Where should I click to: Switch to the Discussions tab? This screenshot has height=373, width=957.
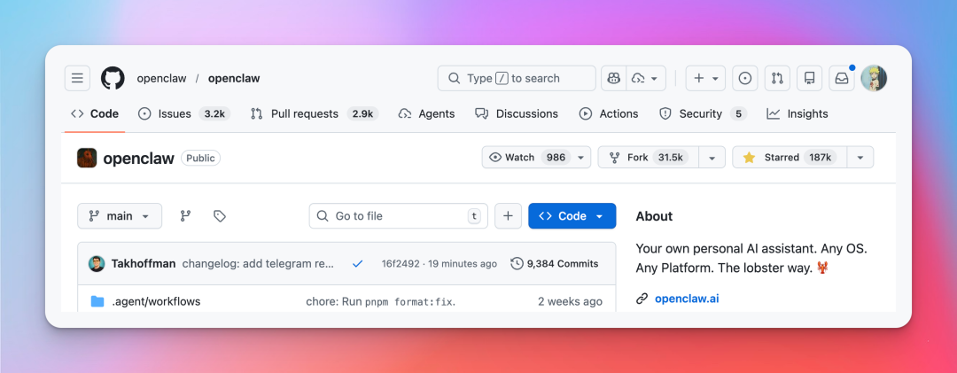click(517, 113)
